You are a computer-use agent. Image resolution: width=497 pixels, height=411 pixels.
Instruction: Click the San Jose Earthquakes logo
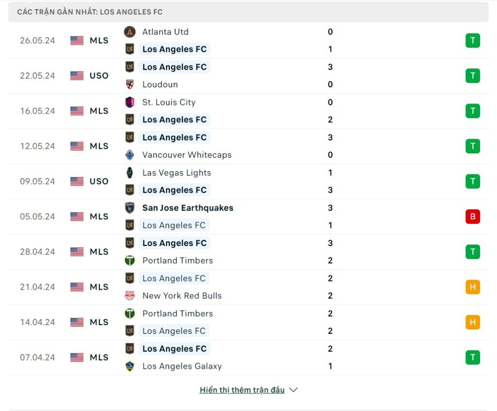pos(130,208)
